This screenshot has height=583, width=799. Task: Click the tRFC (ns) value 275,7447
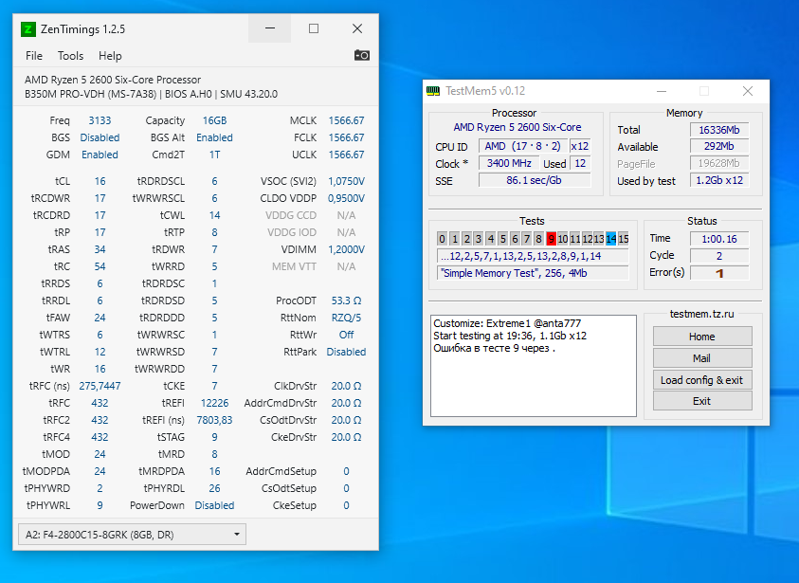(100, 386)
